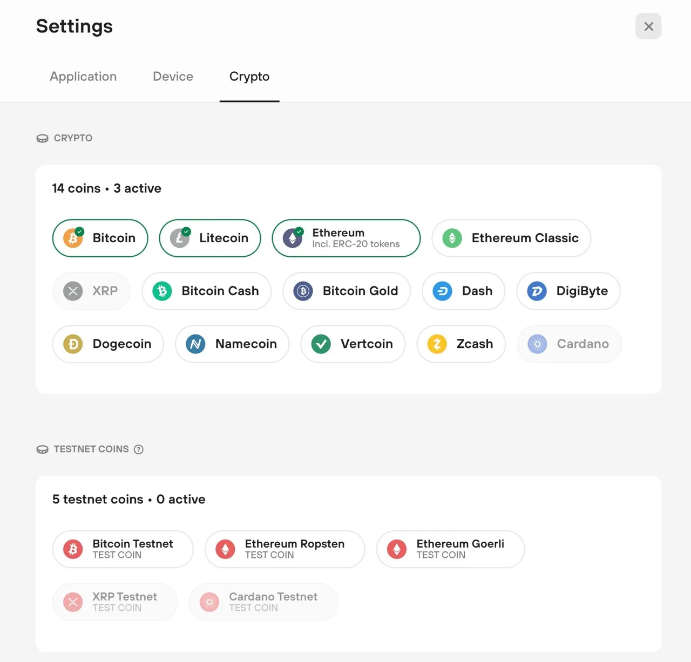The image size is (691, 662).
Task: Toggle the greyed-out XRP coin
Action: click(91, 291)
